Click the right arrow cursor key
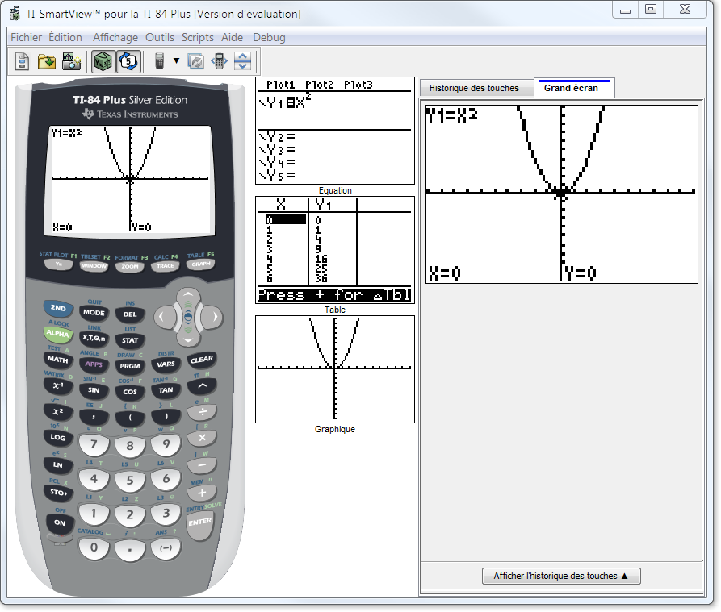 tap(212, 316)
